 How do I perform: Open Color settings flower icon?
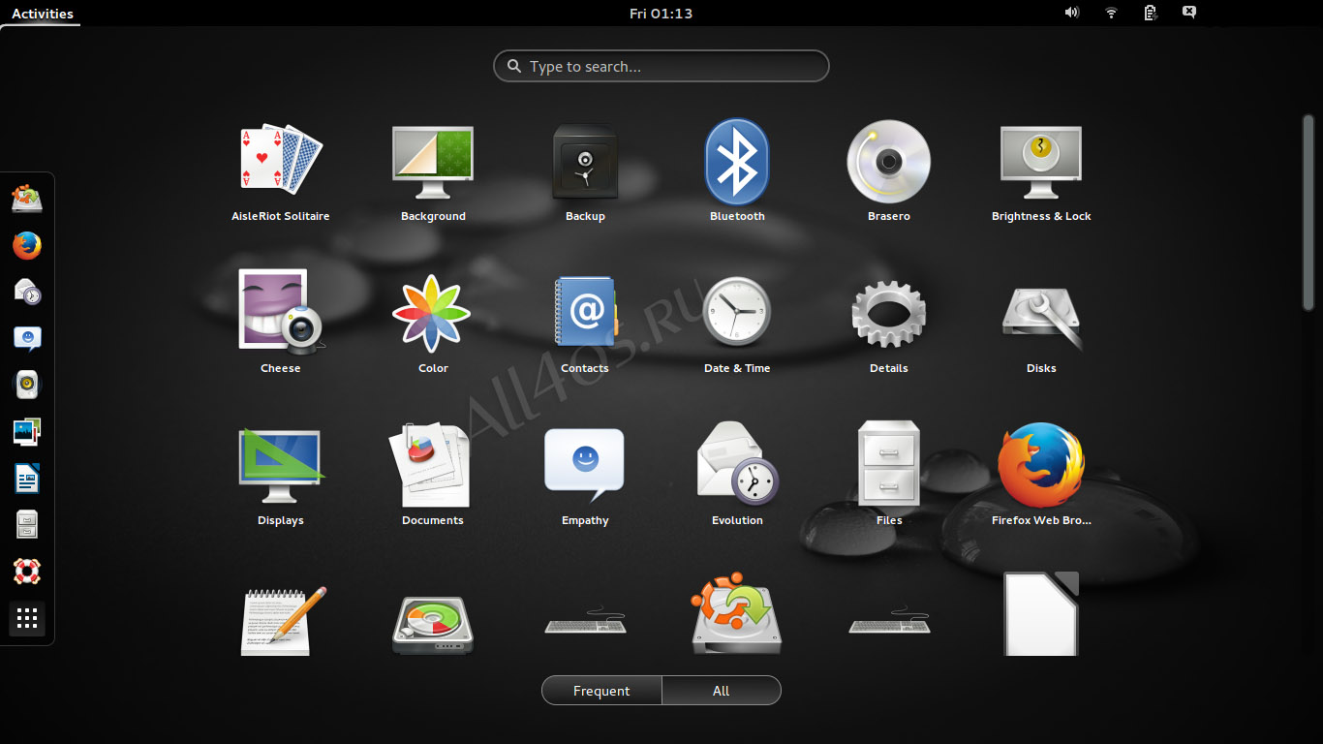(x=433, y=313)
